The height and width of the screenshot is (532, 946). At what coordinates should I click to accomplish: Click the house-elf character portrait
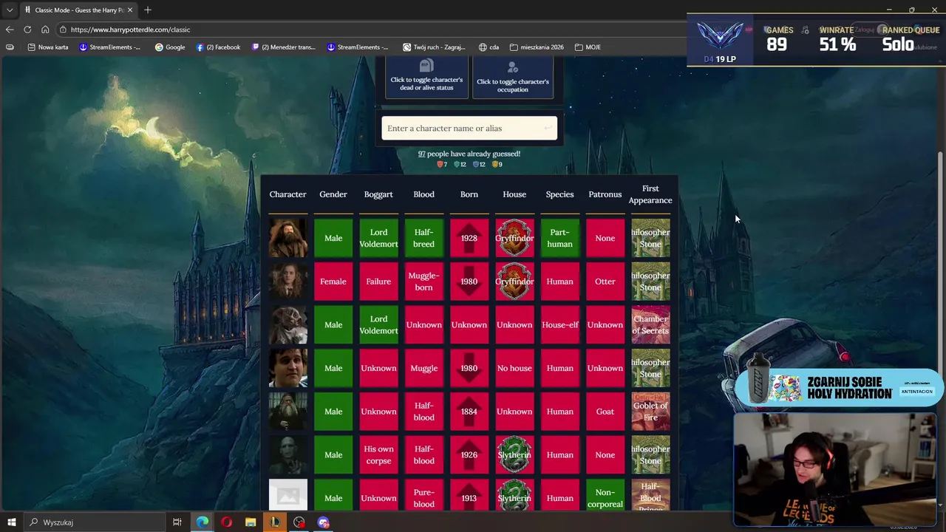tap(287, 325)
